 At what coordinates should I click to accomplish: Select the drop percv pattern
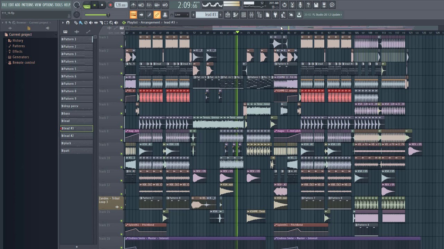tap(77, 106)
